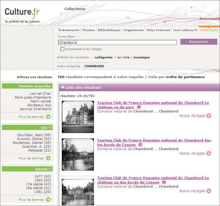This screenshot has width=220, height=206.
Task: Click arrow icon in Liste des résultats header
Action: tap(63, 87)
